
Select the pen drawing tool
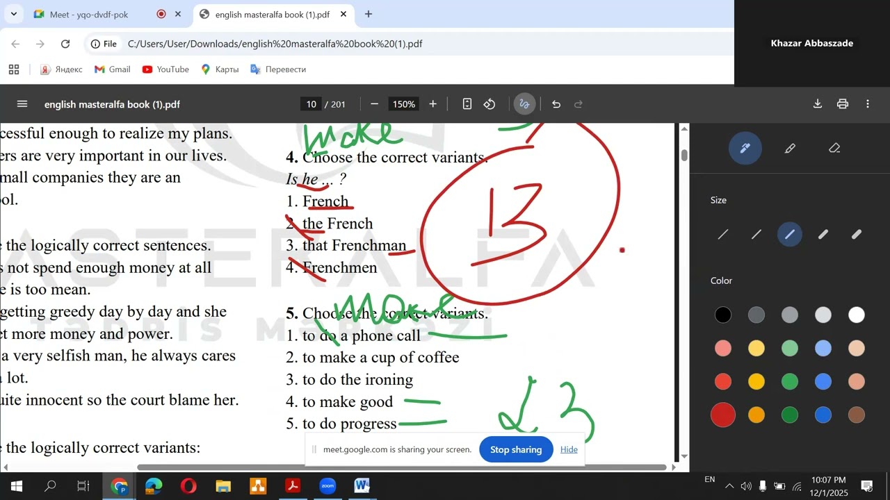(x=745, y=148)
